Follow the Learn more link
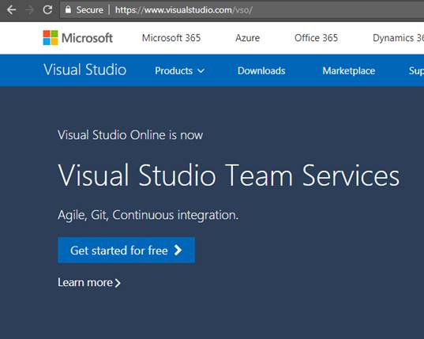 coord(89,283)
